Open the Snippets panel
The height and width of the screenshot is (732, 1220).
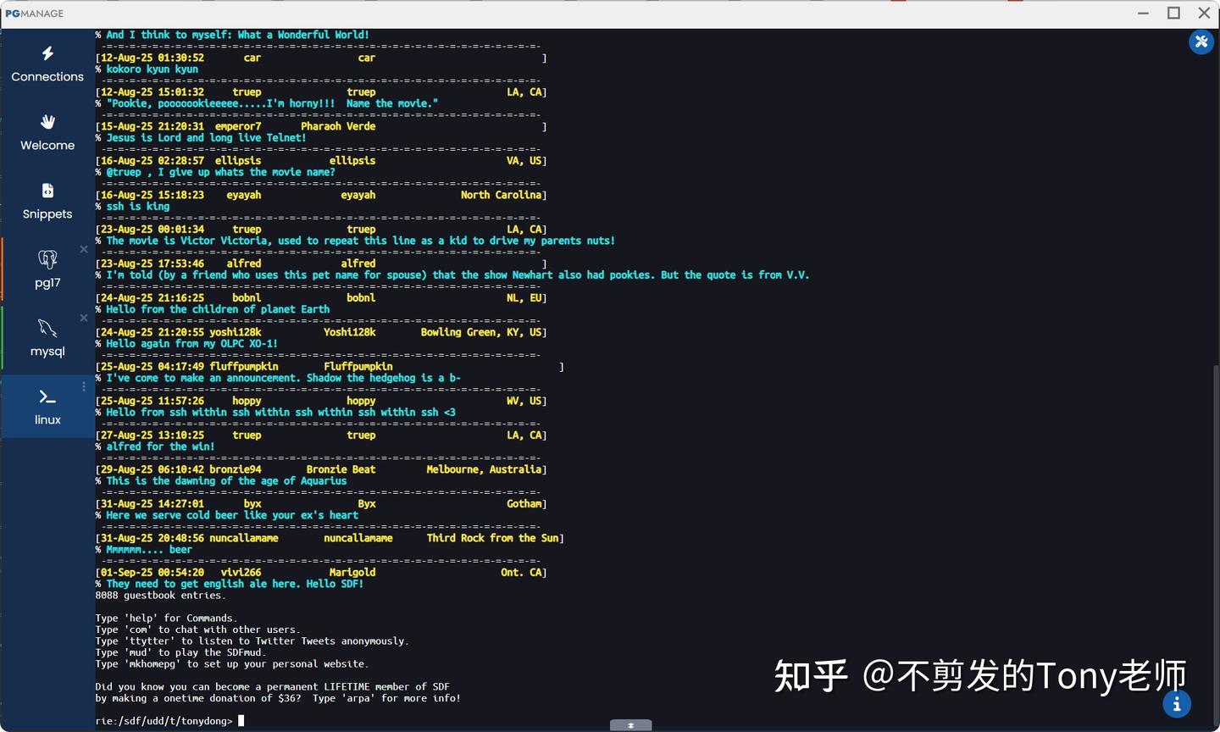tap(47, 201)
